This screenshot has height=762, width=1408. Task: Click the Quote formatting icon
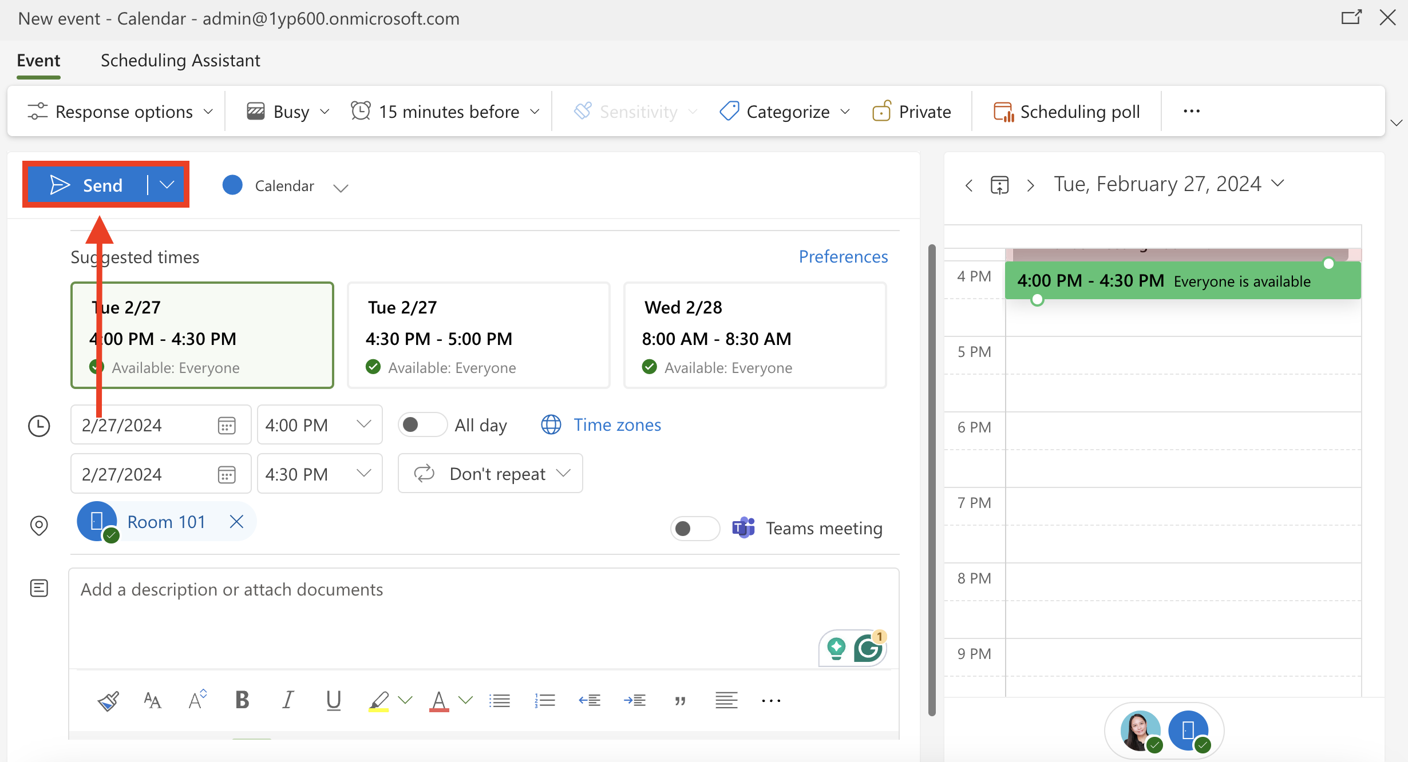tap(680, 700)
